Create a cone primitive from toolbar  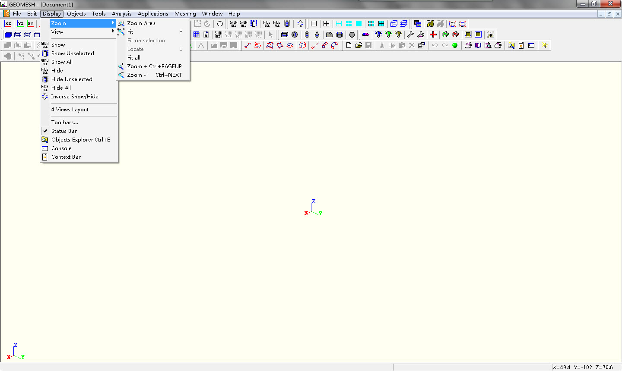coord(317,35)
